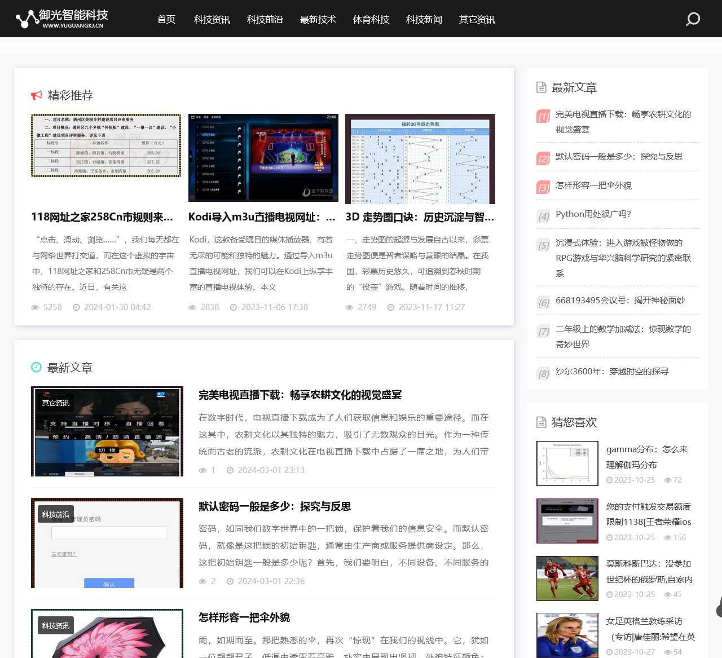Open the 科技新闻 nav menu
Image resolution: width=722 pixels, height=658 pixels.
424,19
